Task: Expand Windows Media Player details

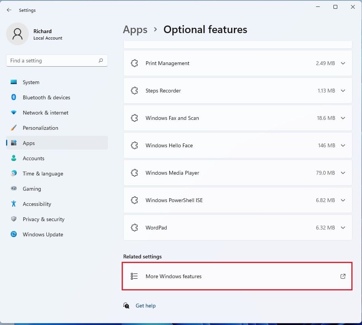Action: coord(343,173)
